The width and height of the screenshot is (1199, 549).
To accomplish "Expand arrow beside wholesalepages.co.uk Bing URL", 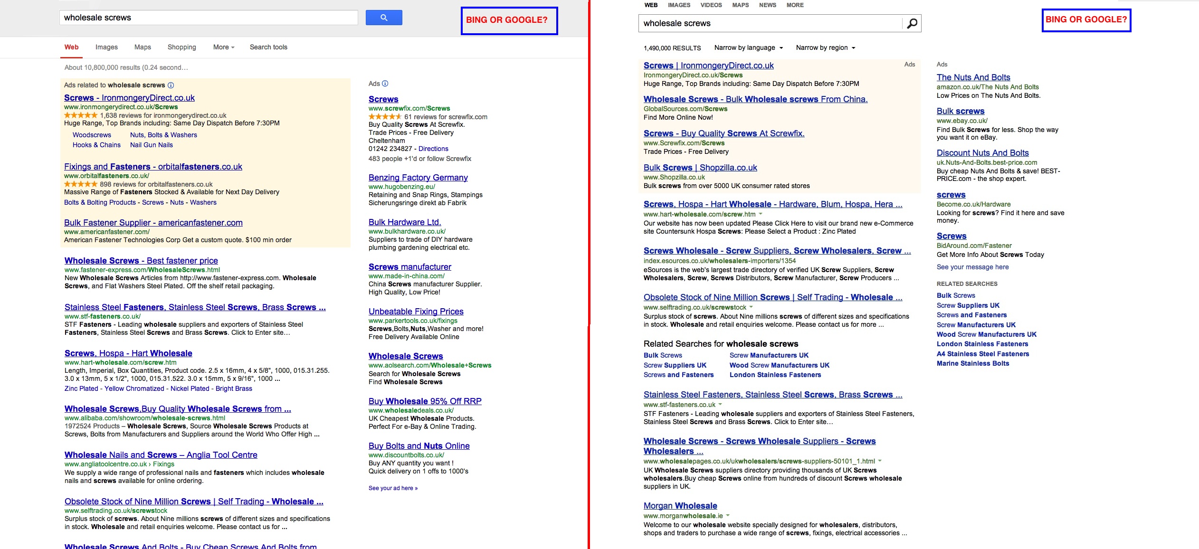I will pos(880,461).
